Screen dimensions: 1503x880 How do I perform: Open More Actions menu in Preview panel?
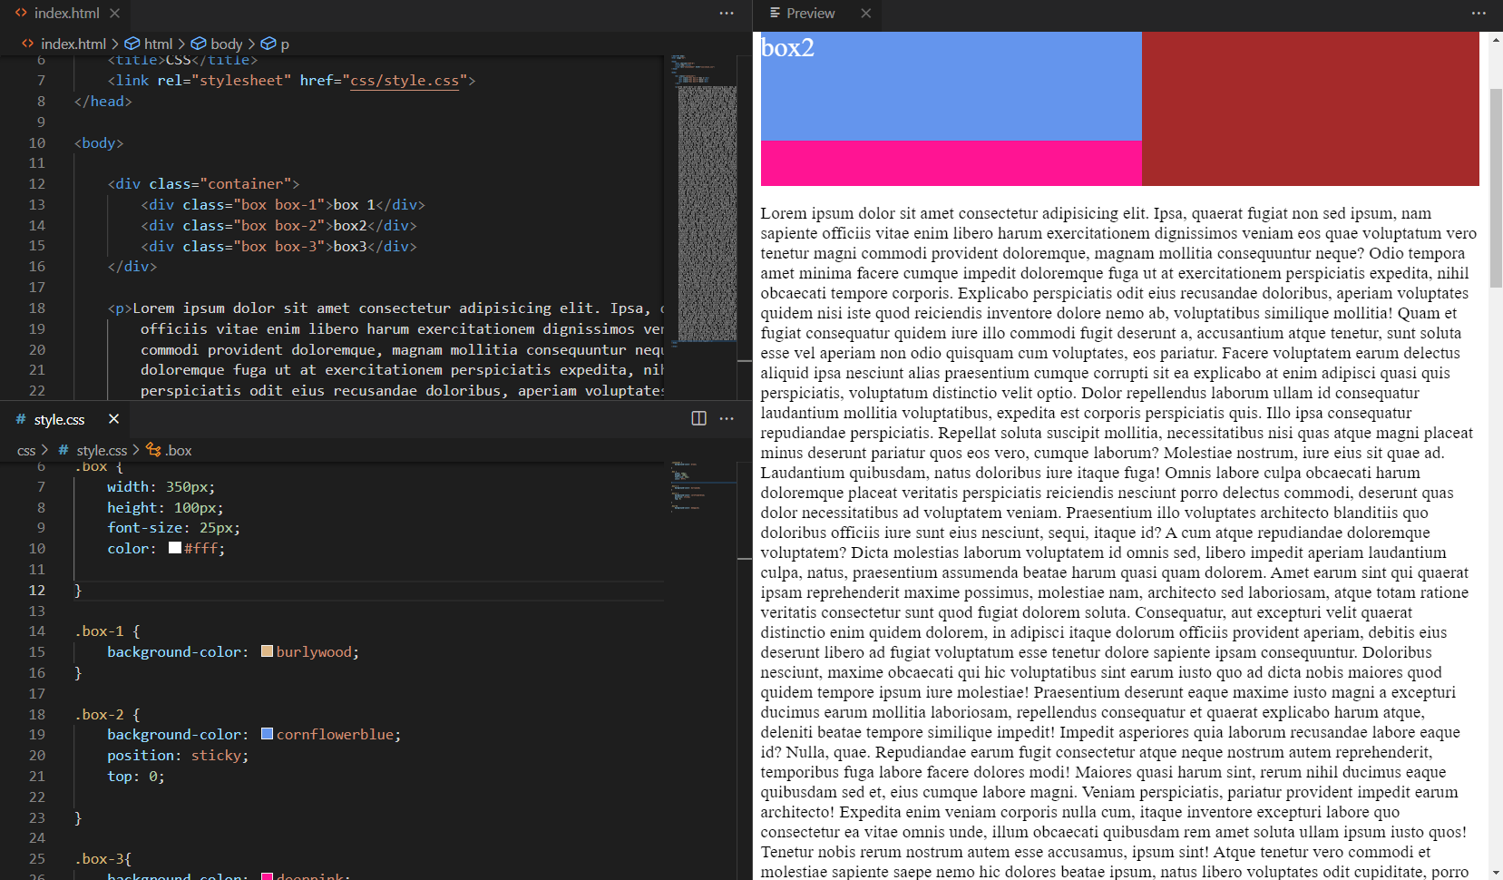tap(1479, 14)
